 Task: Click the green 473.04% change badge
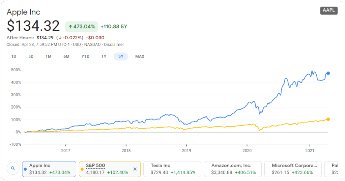point(82,27)
